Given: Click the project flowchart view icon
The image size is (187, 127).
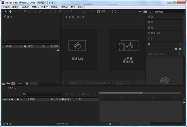Looking at the screenshot, I should point(58,50).
